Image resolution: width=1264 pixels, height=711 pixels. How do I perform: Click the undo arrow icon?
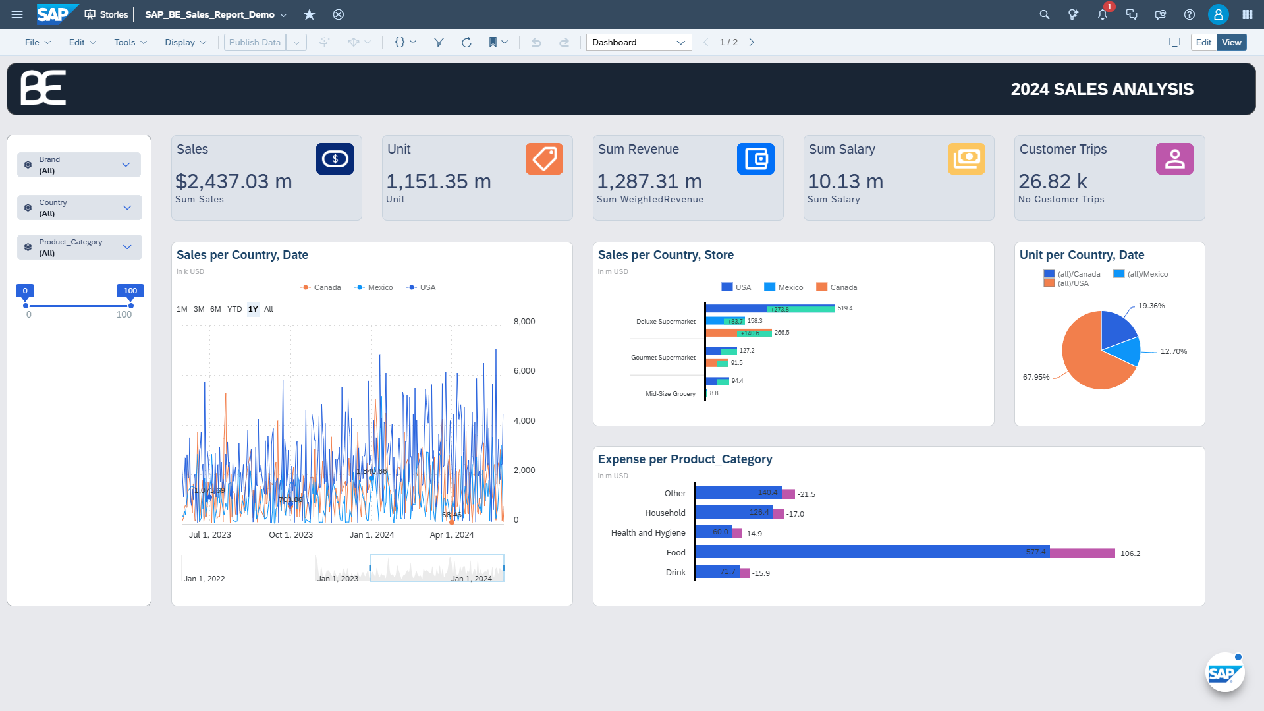click(536, 42)
